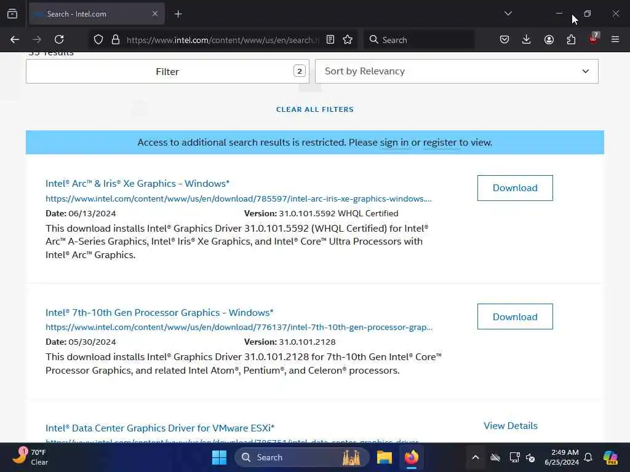Open Copilot preview taskbar icon
630x472 pixels.
coord(611,457)
